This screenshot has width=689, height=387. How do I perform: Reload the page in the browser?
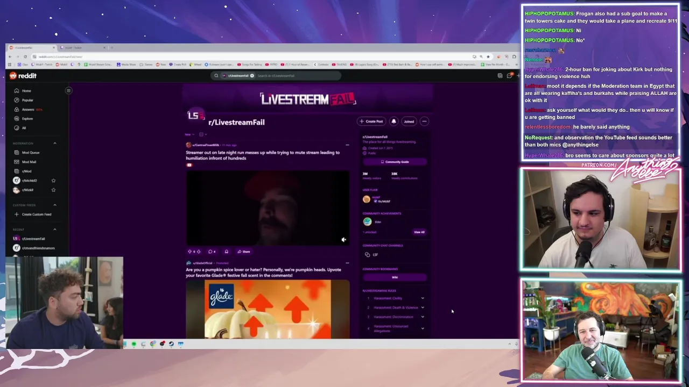(x=25, y=56)
